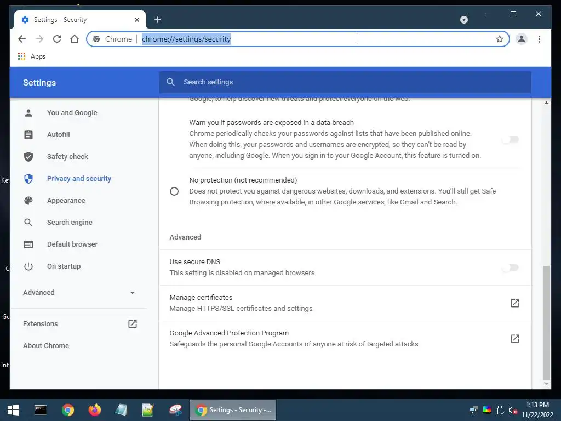Click the vertical scrollbar thumb
This screenshot has height=421, width=561.
546,322
